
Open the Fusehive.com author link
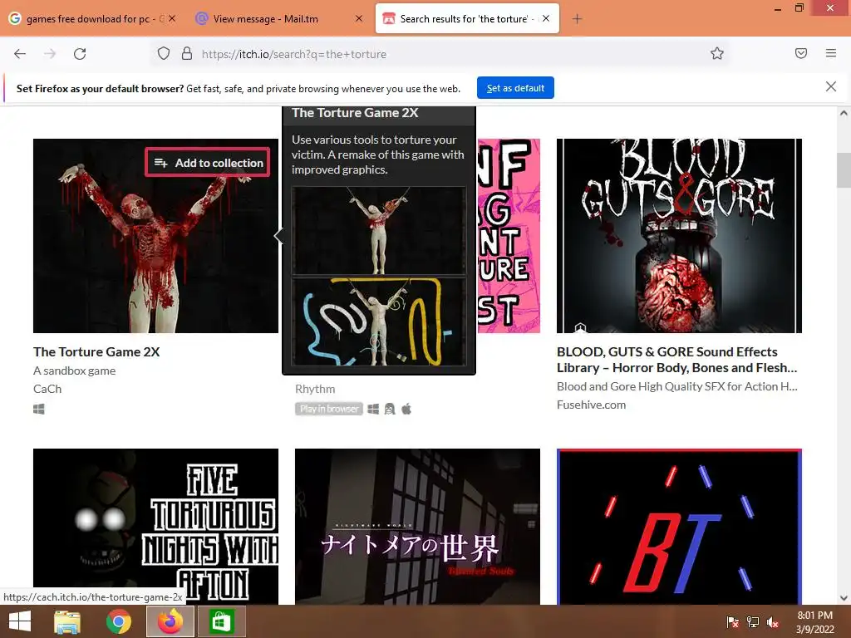[x=591, y=405]
